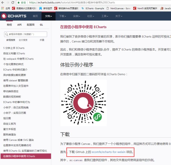Click the page title 在微信小程序中使用 ECharts
171x165 pixels.
coord(83,27)
